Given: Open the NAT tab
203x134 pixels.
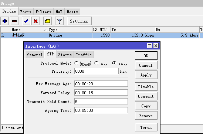Looking at the screenshot, I should [59, 12].
